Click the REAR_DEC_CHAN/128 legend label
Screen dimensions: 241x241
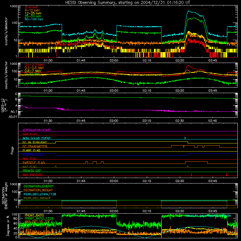click(x=40, y=194)
